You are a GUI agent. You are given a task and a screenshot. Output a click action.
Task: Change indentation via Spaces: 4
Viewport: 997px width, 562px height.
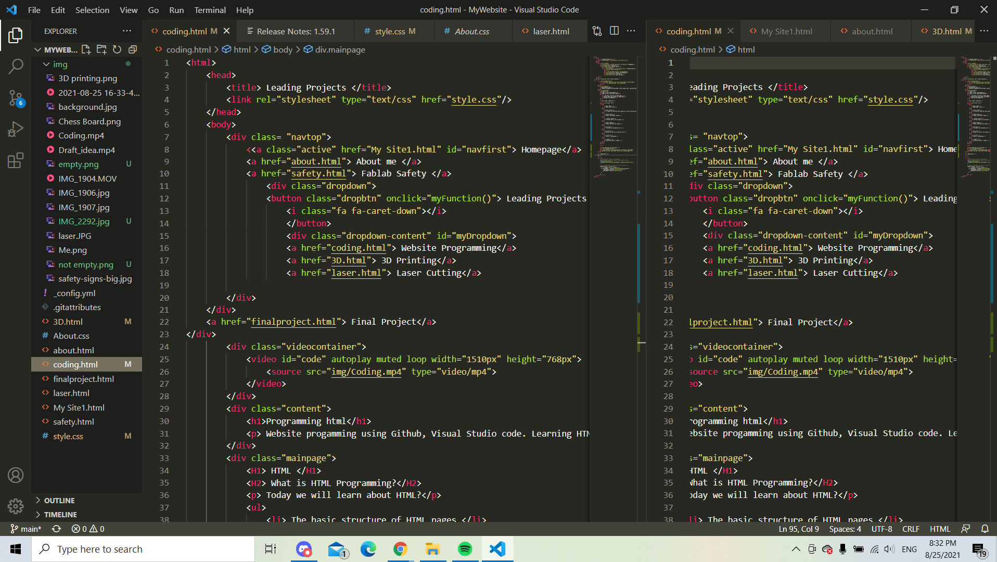tap(845, 529)
